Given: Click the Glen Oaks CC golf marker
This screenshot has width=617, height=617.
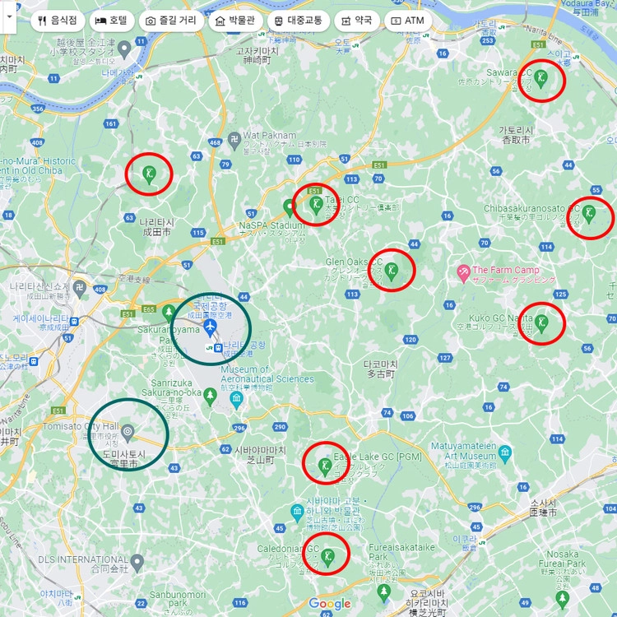Looking at the screenshot, I should (x=391, y=271).
